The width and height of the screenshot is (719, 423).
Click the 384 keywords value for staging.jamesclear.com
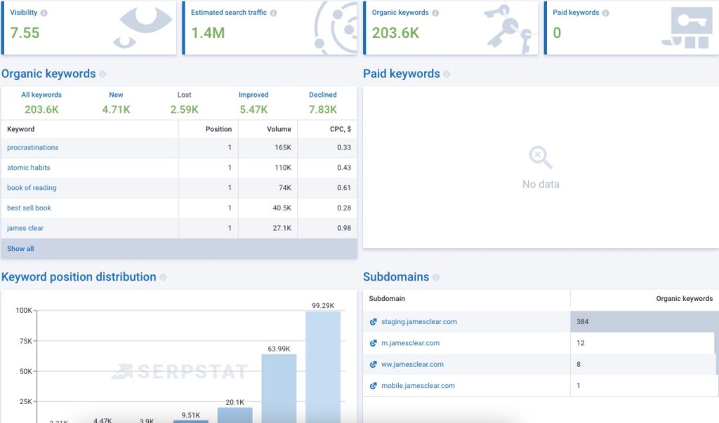coord(582,322)
